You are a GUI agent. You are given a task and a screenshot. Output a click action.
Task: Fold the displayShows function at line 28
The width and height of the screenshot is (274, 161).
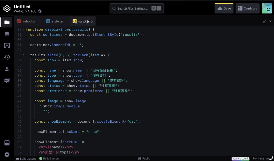[x=24, y=29]
